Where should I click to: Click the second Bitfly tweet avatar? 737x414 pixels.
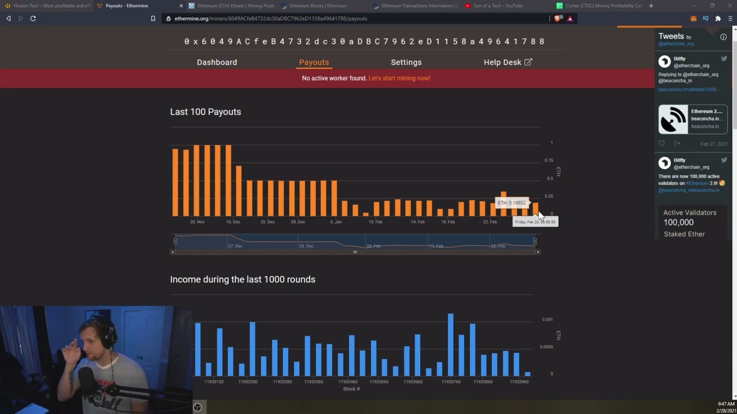click(664, 163)
